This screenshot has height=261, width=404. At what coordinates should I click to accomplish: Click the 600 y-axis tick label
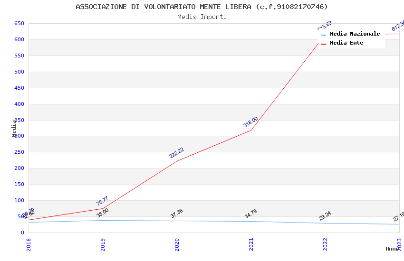(19, 39)
